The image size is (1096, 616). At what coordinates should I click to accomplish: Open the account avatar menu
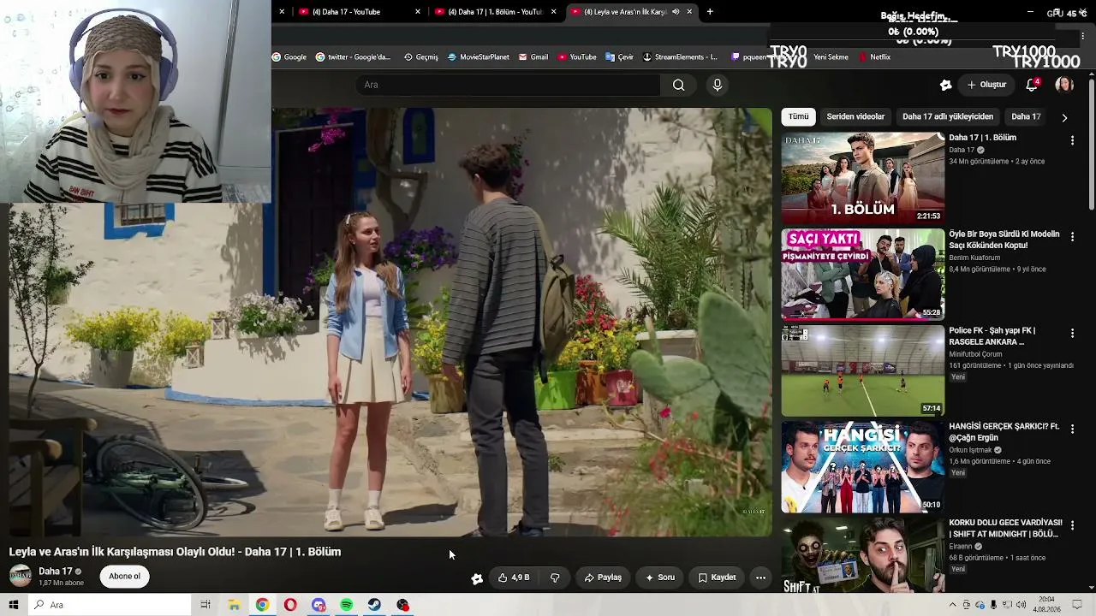coord(1064,85)
